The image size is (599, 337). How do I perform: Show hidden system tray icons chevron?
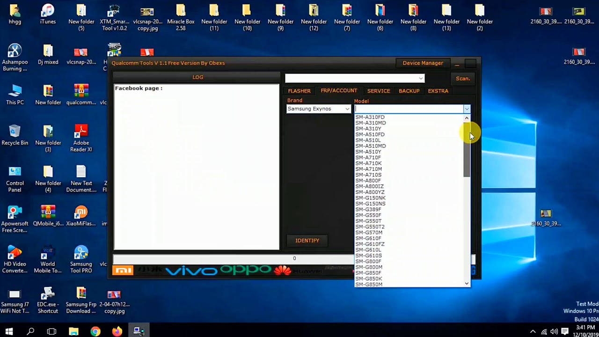[533, 332]
